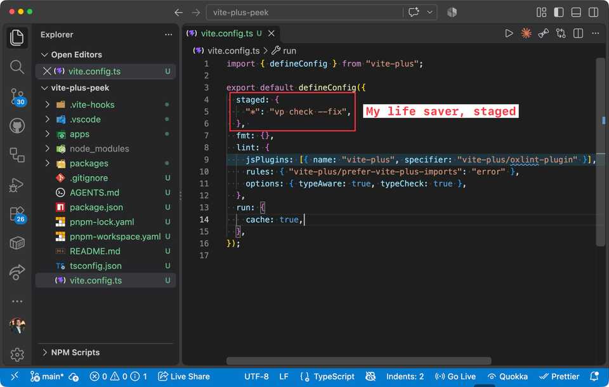
Task: Open README.md file
Action: (105, 251)
